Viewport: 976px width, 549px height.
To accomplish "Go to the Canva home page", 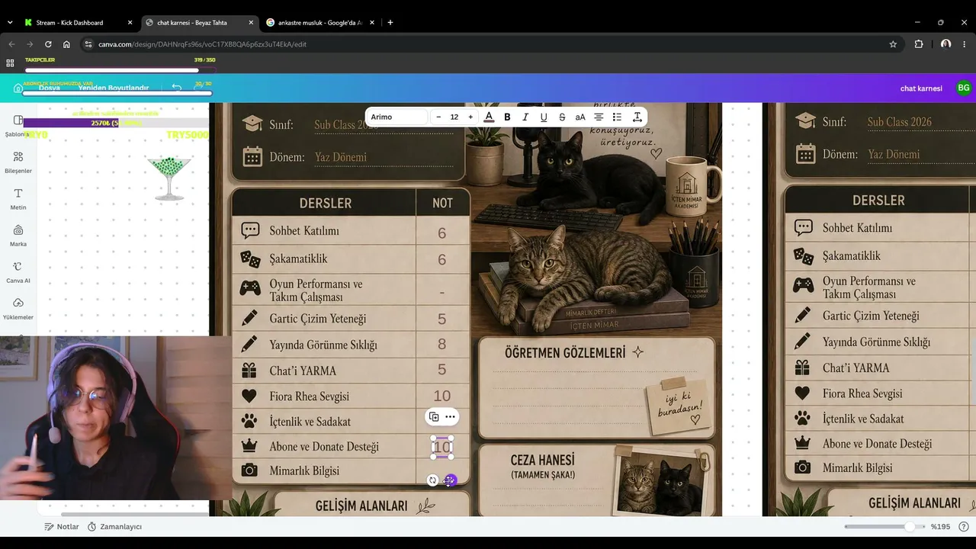I will click(x=18, y=88).
